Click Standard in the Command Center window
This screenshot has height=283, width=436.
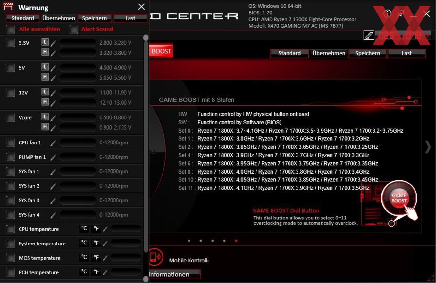[x=289, y=53]
